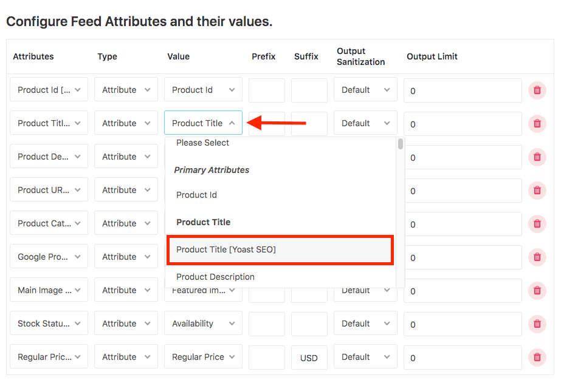Open Type dropdown in Google Product row
This screenshot has height=383, width=561.
click(x=126, y=256)
